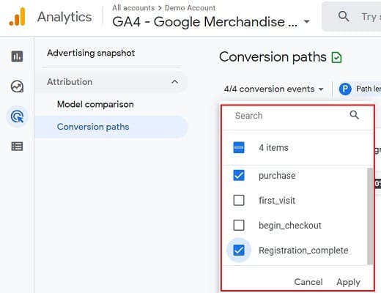The height and width of the screenshot is (293, 381).
Task: Open the Reports bar chart icon
Action: [17, 56]
